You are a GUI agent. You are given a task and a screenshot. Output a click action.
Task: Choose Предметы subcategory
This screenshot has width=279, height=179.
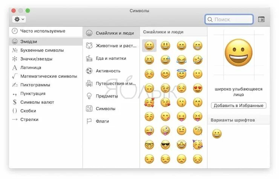click(x=111, y=96)
